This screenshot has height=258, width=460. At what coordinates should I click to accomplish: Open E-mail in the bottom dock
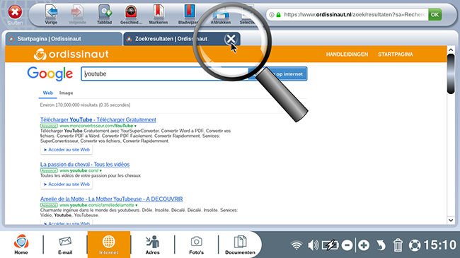(x=65, y=245)
